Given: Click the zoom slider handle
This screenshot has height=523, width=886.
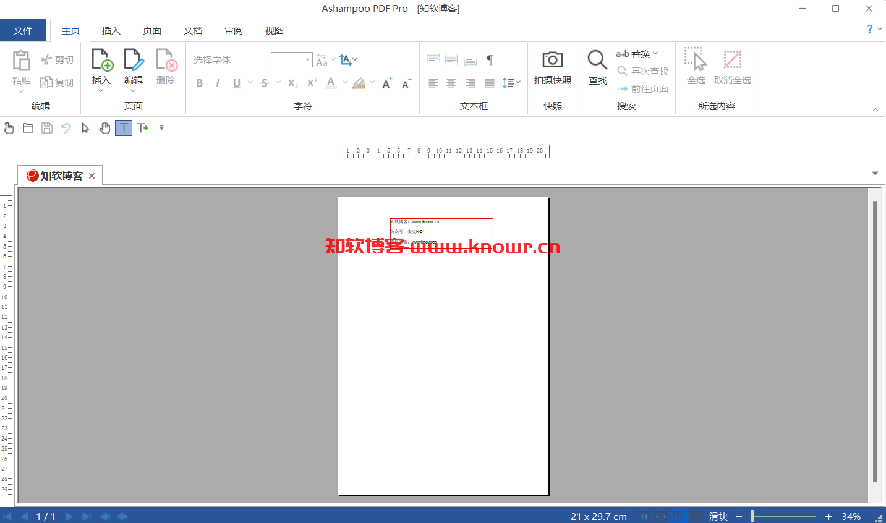Looking at the screenshot, I should pos(752,516).
